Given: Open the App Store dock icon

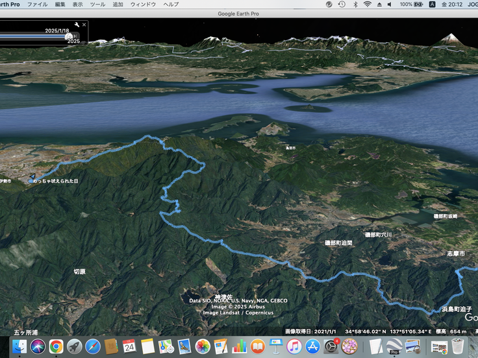Looking at the screenshot, I should [x=312, y=346].
